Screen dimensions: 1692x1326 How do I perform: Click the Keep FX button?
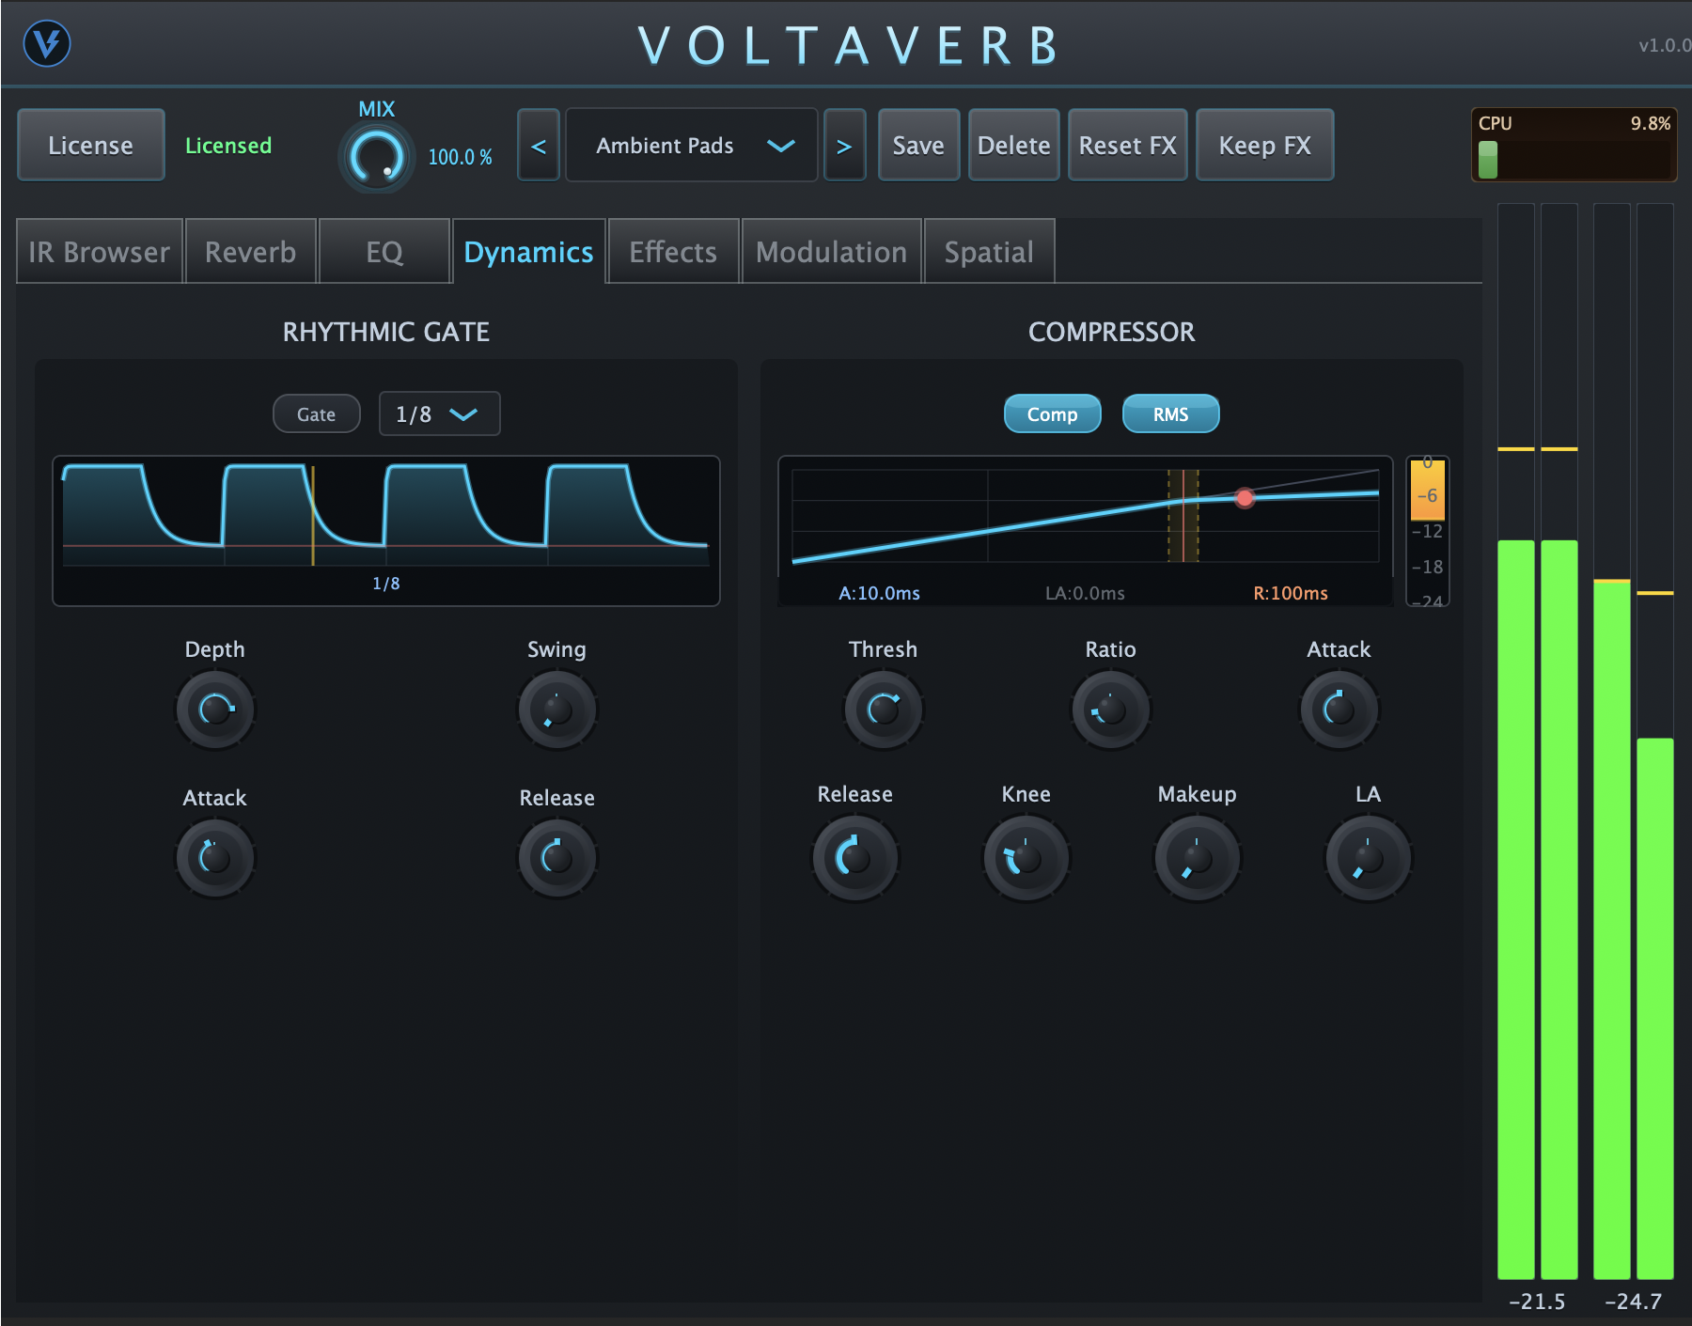(x=1265, y=145)
